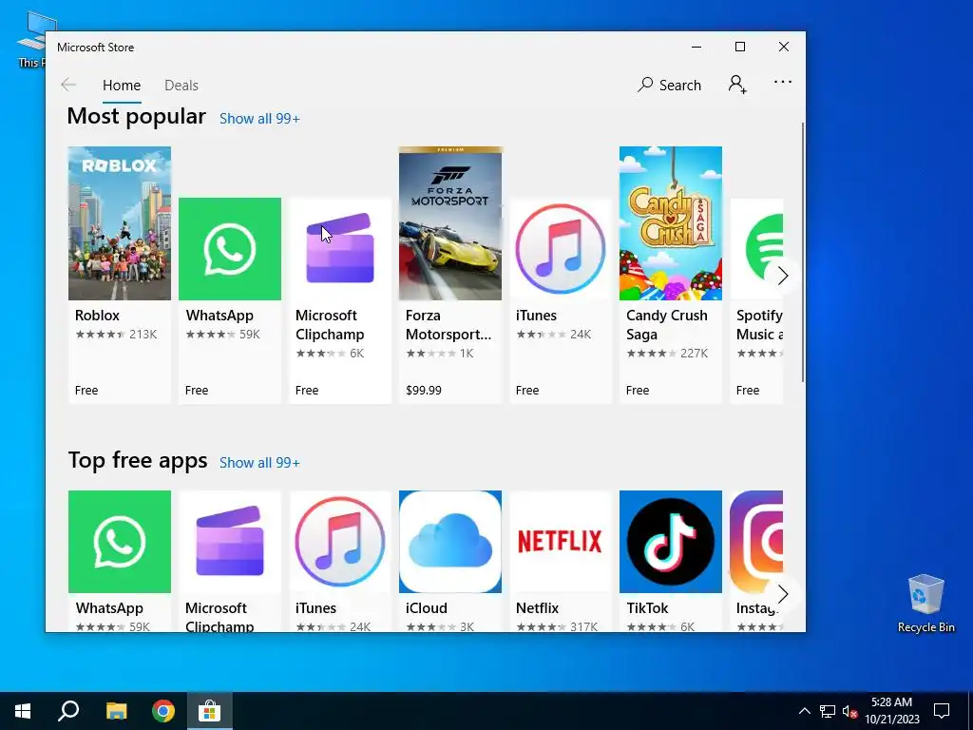Image resolution: width=973 pixels, height=730 pixels.
Task: Select the This PC desktop icon
Action: [x=31, y=40]
